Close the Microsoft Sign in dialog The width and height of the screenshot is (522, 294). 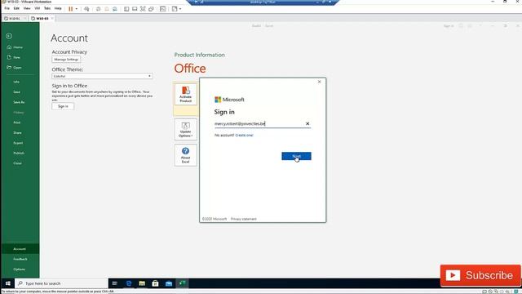click(x=319, y=82)
